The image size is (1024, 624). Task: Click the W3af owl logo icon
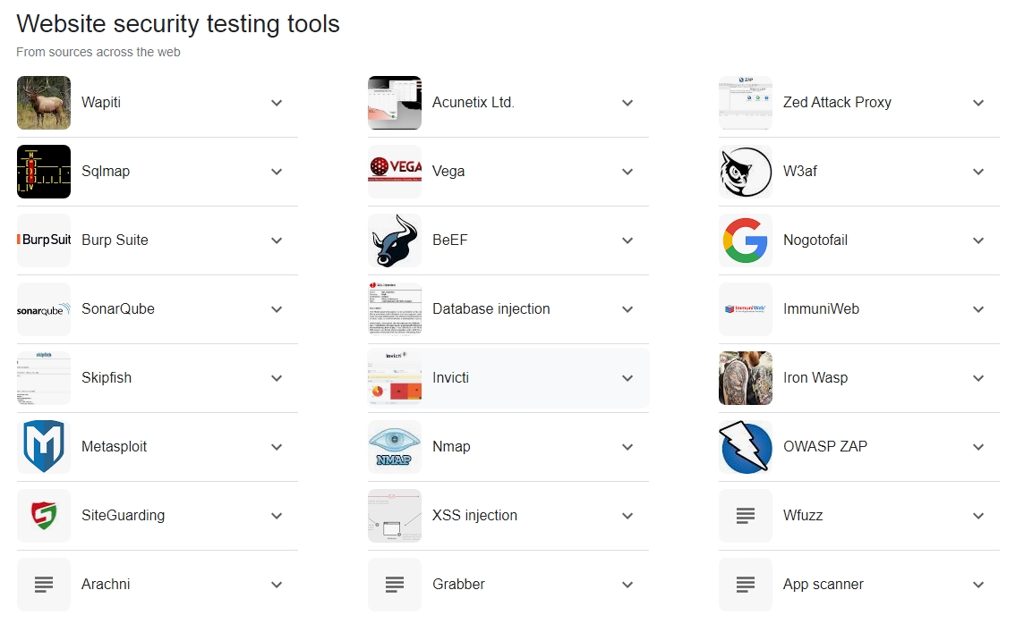pyautogui.click(x=745, y=172)
